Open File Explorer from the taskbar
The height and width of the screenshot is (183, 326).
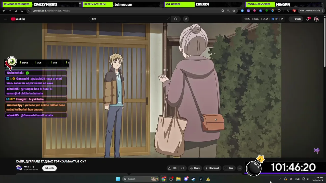click(178, 179)
